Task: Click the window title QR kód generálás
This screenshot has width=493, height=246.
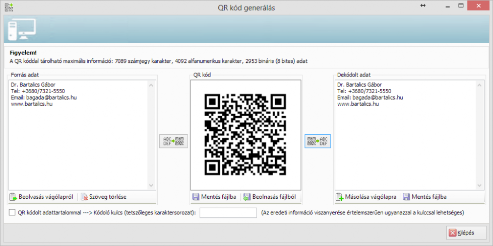Action: coord(246,8)
